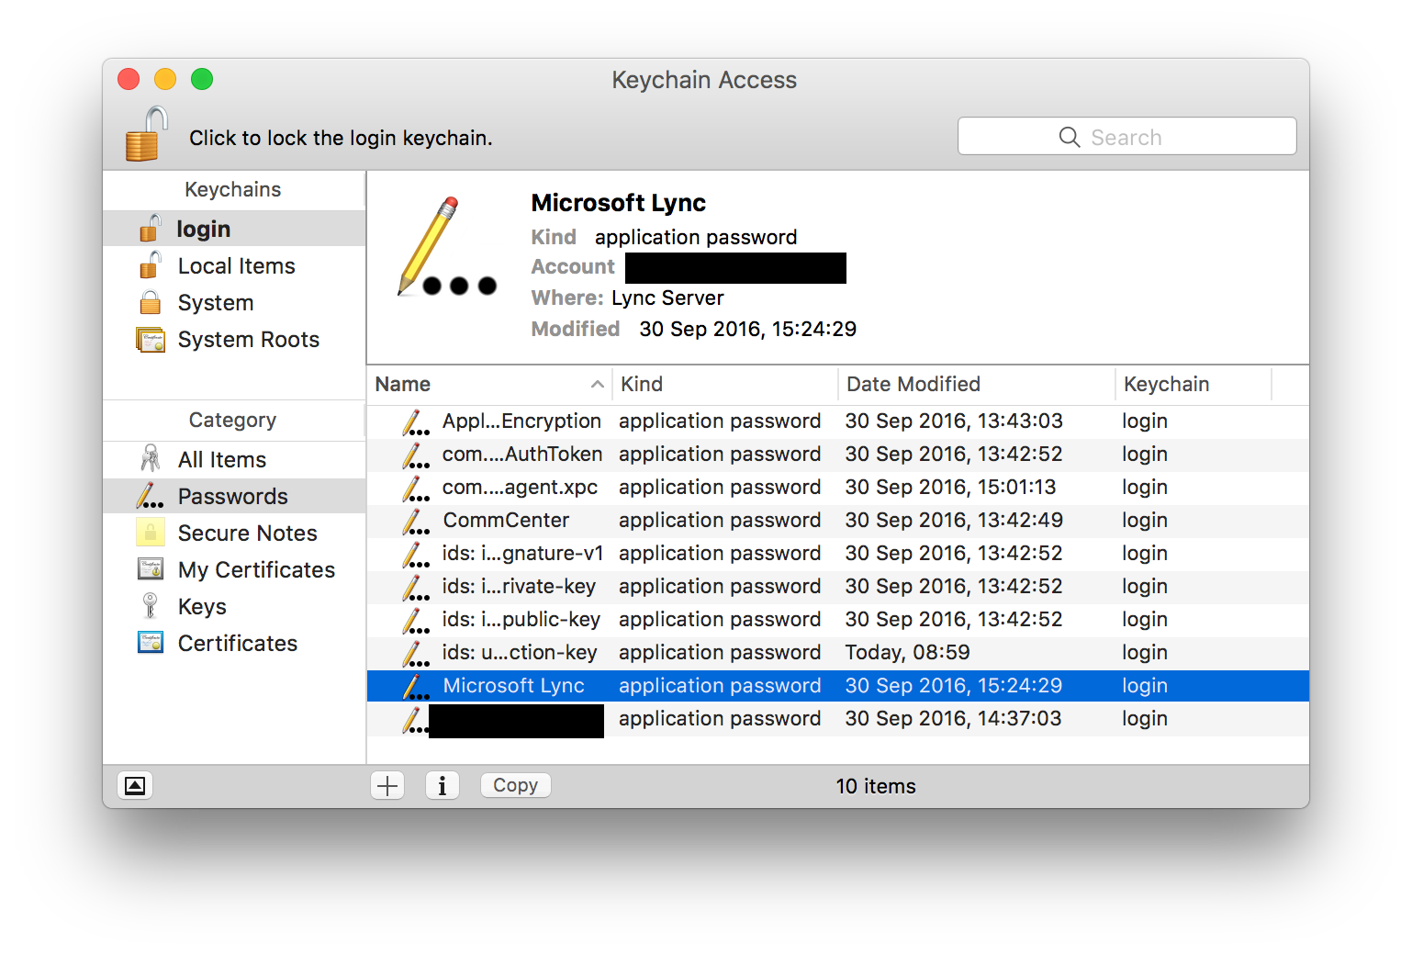This screenshot has height=955, width=1412.
Task: Click the pencil icon of ids: i...gnature-v1 row
Action: 415,555
